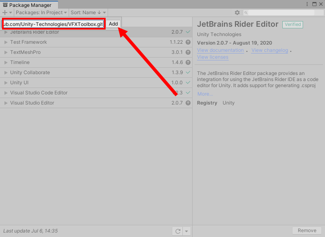
Task: Click the git URL input field
Action: [54, 24]
